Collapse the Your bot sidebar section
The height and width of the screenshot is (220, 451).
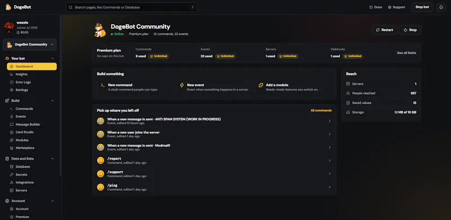pos(52,59)
